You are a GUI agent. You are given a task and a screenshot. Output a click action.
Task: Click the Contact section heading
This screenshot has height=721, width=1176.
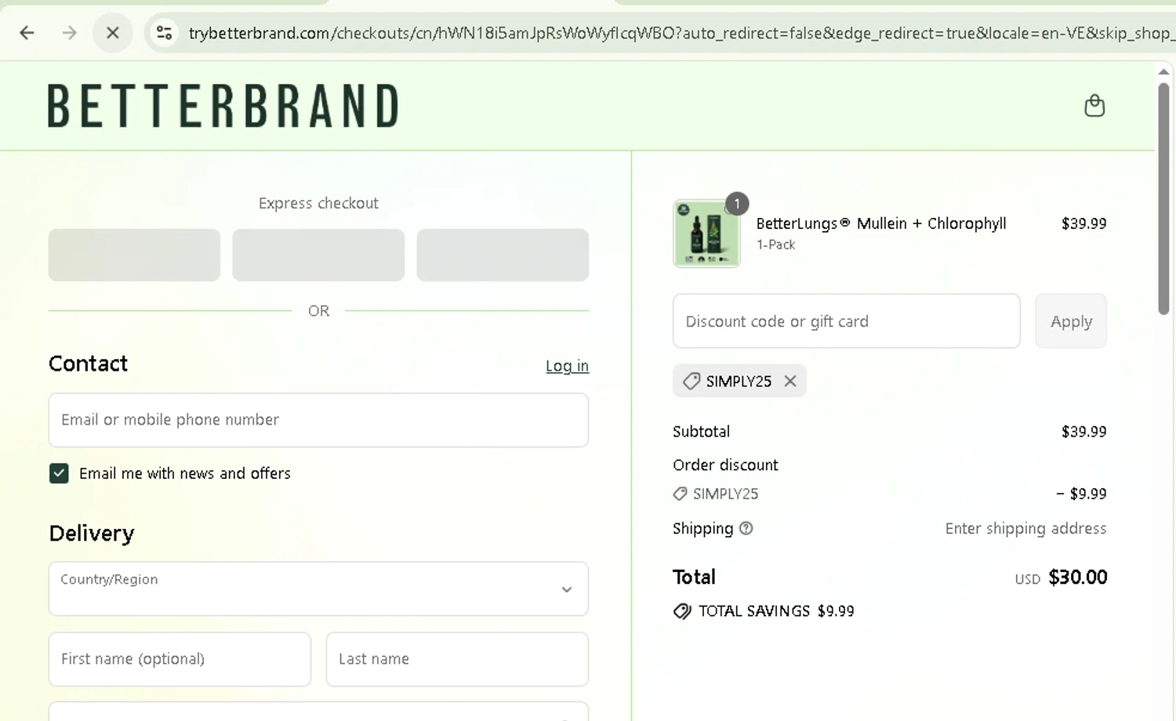pos(88,364)
